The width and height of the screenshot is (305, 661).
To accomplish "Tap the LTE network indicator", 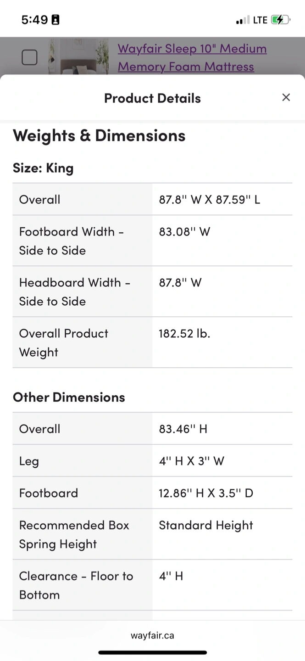I will pyautogui.click(x=260, y=20).
